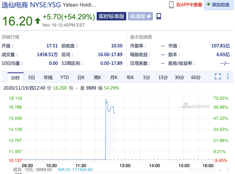Image resolution: width=235 pixels, height=174 pixels.
Task: Click the 详细行情 section heading
Action: click(10, 37)
